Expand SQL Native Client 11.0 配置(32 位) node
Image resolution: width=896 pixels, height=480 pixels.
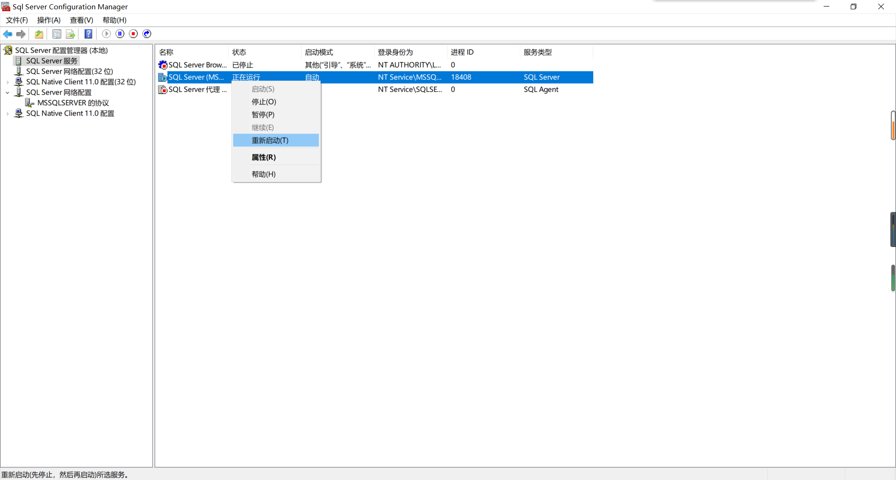7,82
